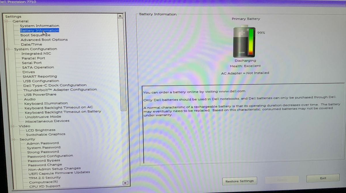This screenshot has height=193, width=346.
Task: Select Password Change entry
Action: (x=45, y=165)
